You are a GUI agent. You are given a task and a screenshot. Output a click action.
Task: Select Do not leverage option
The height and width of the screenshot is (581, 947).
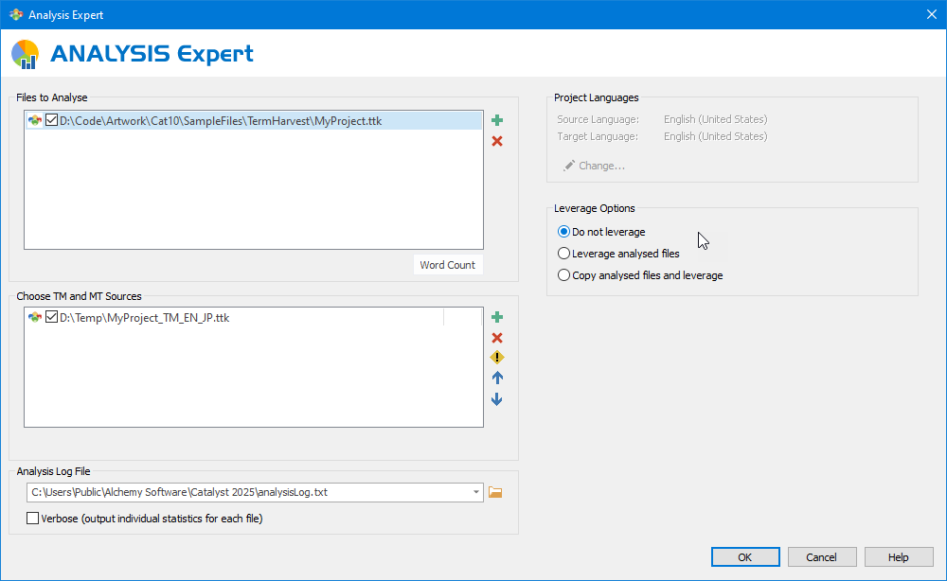tap(564, 232)
